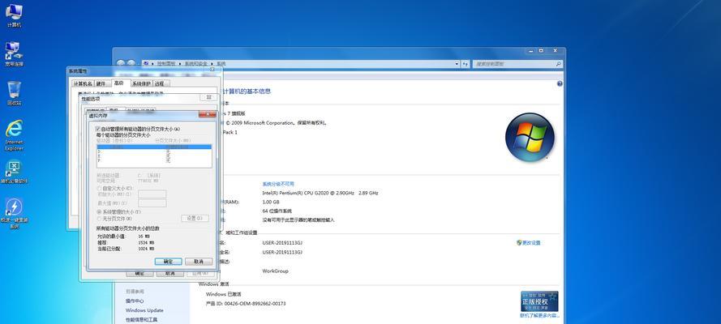The width and height of the screenshot is (721, 324).
Task: Open the 操作中心 sidebar link
Action: point(135,301)
